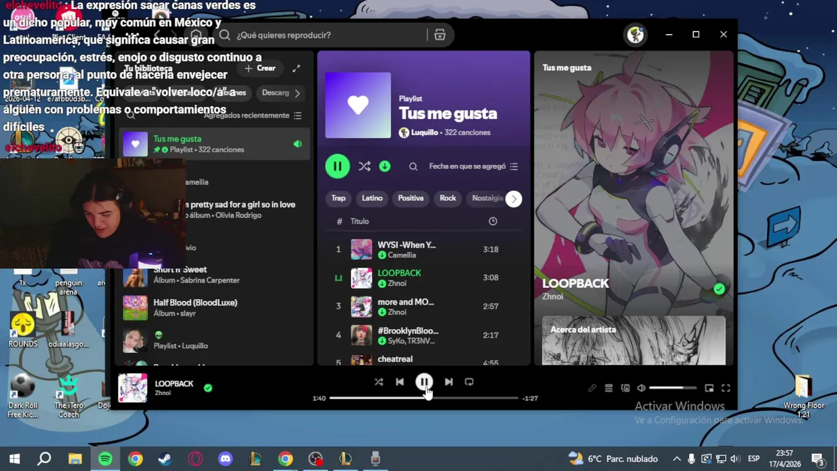Adjust the volume slider
Screen dimensions: 837x471
(x=672, y=388)
